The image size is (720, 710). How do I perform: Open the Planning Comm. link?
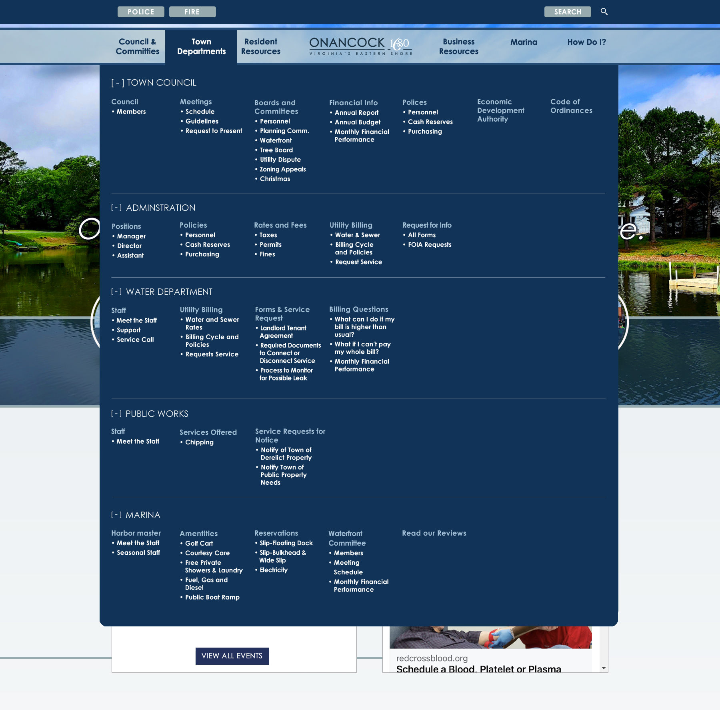pos(284,131)
